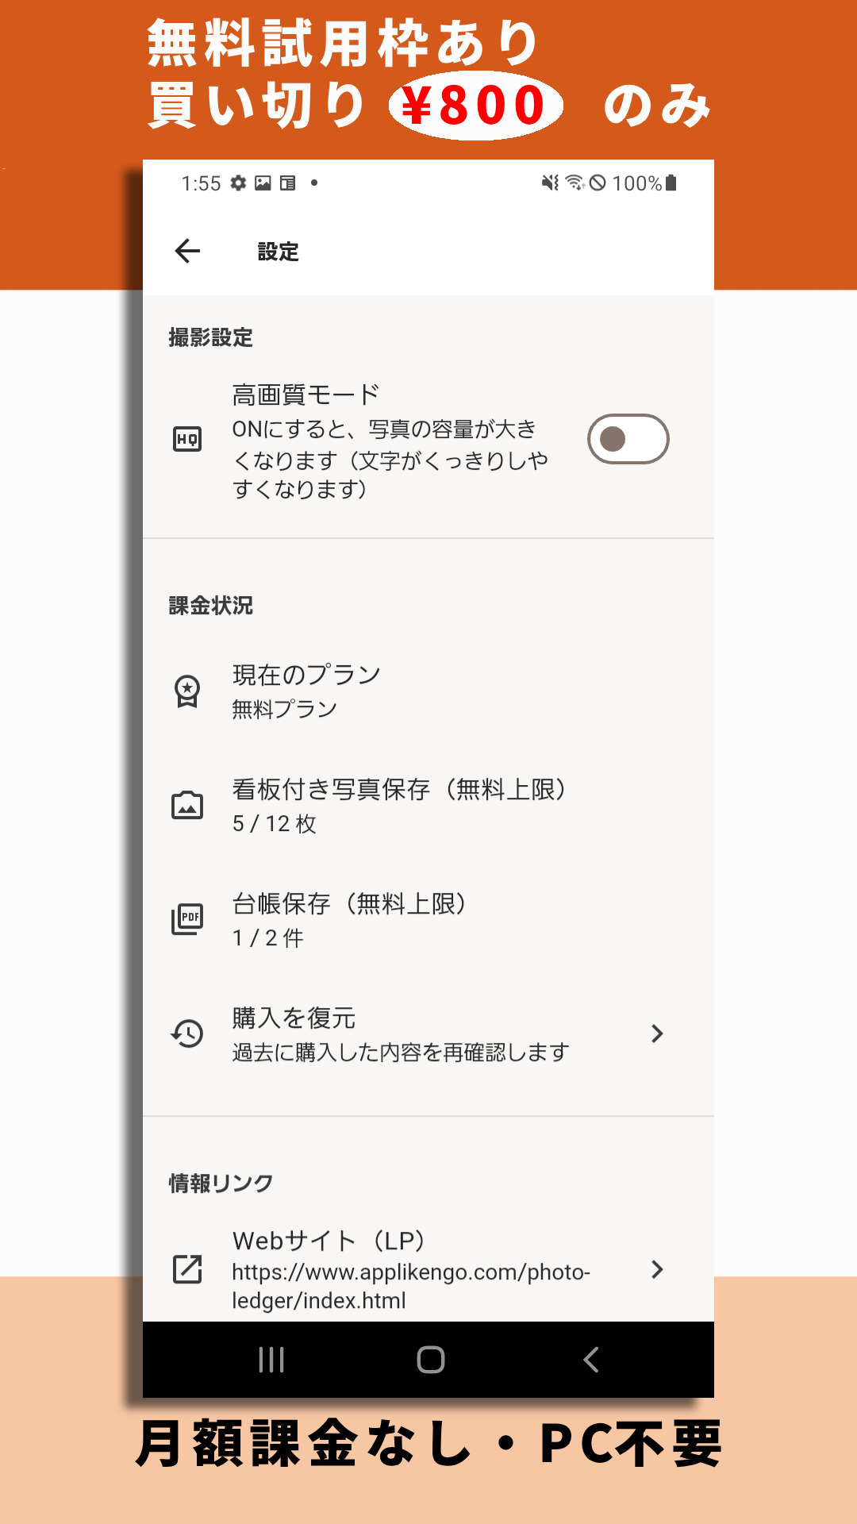Click the PDF ledger icon next to 台帳保存
857x1524 pixels.
186,918
